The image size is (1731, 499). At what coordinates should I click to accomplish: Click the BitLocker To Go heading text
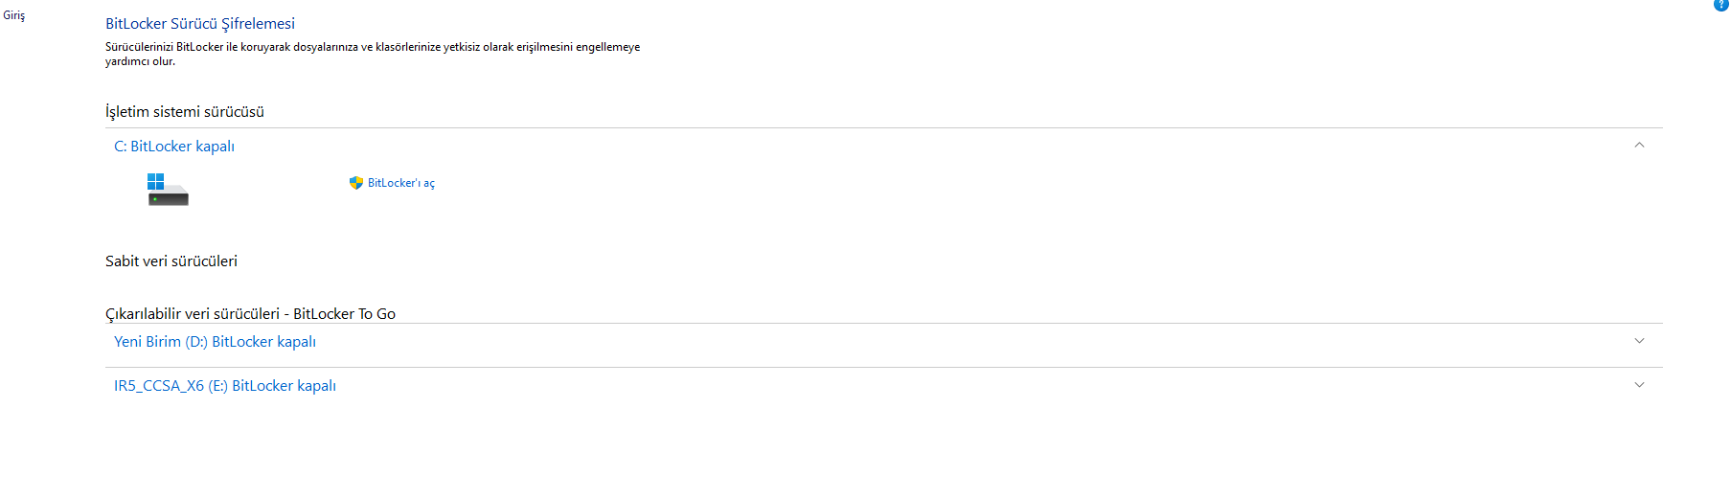point(345,314)
